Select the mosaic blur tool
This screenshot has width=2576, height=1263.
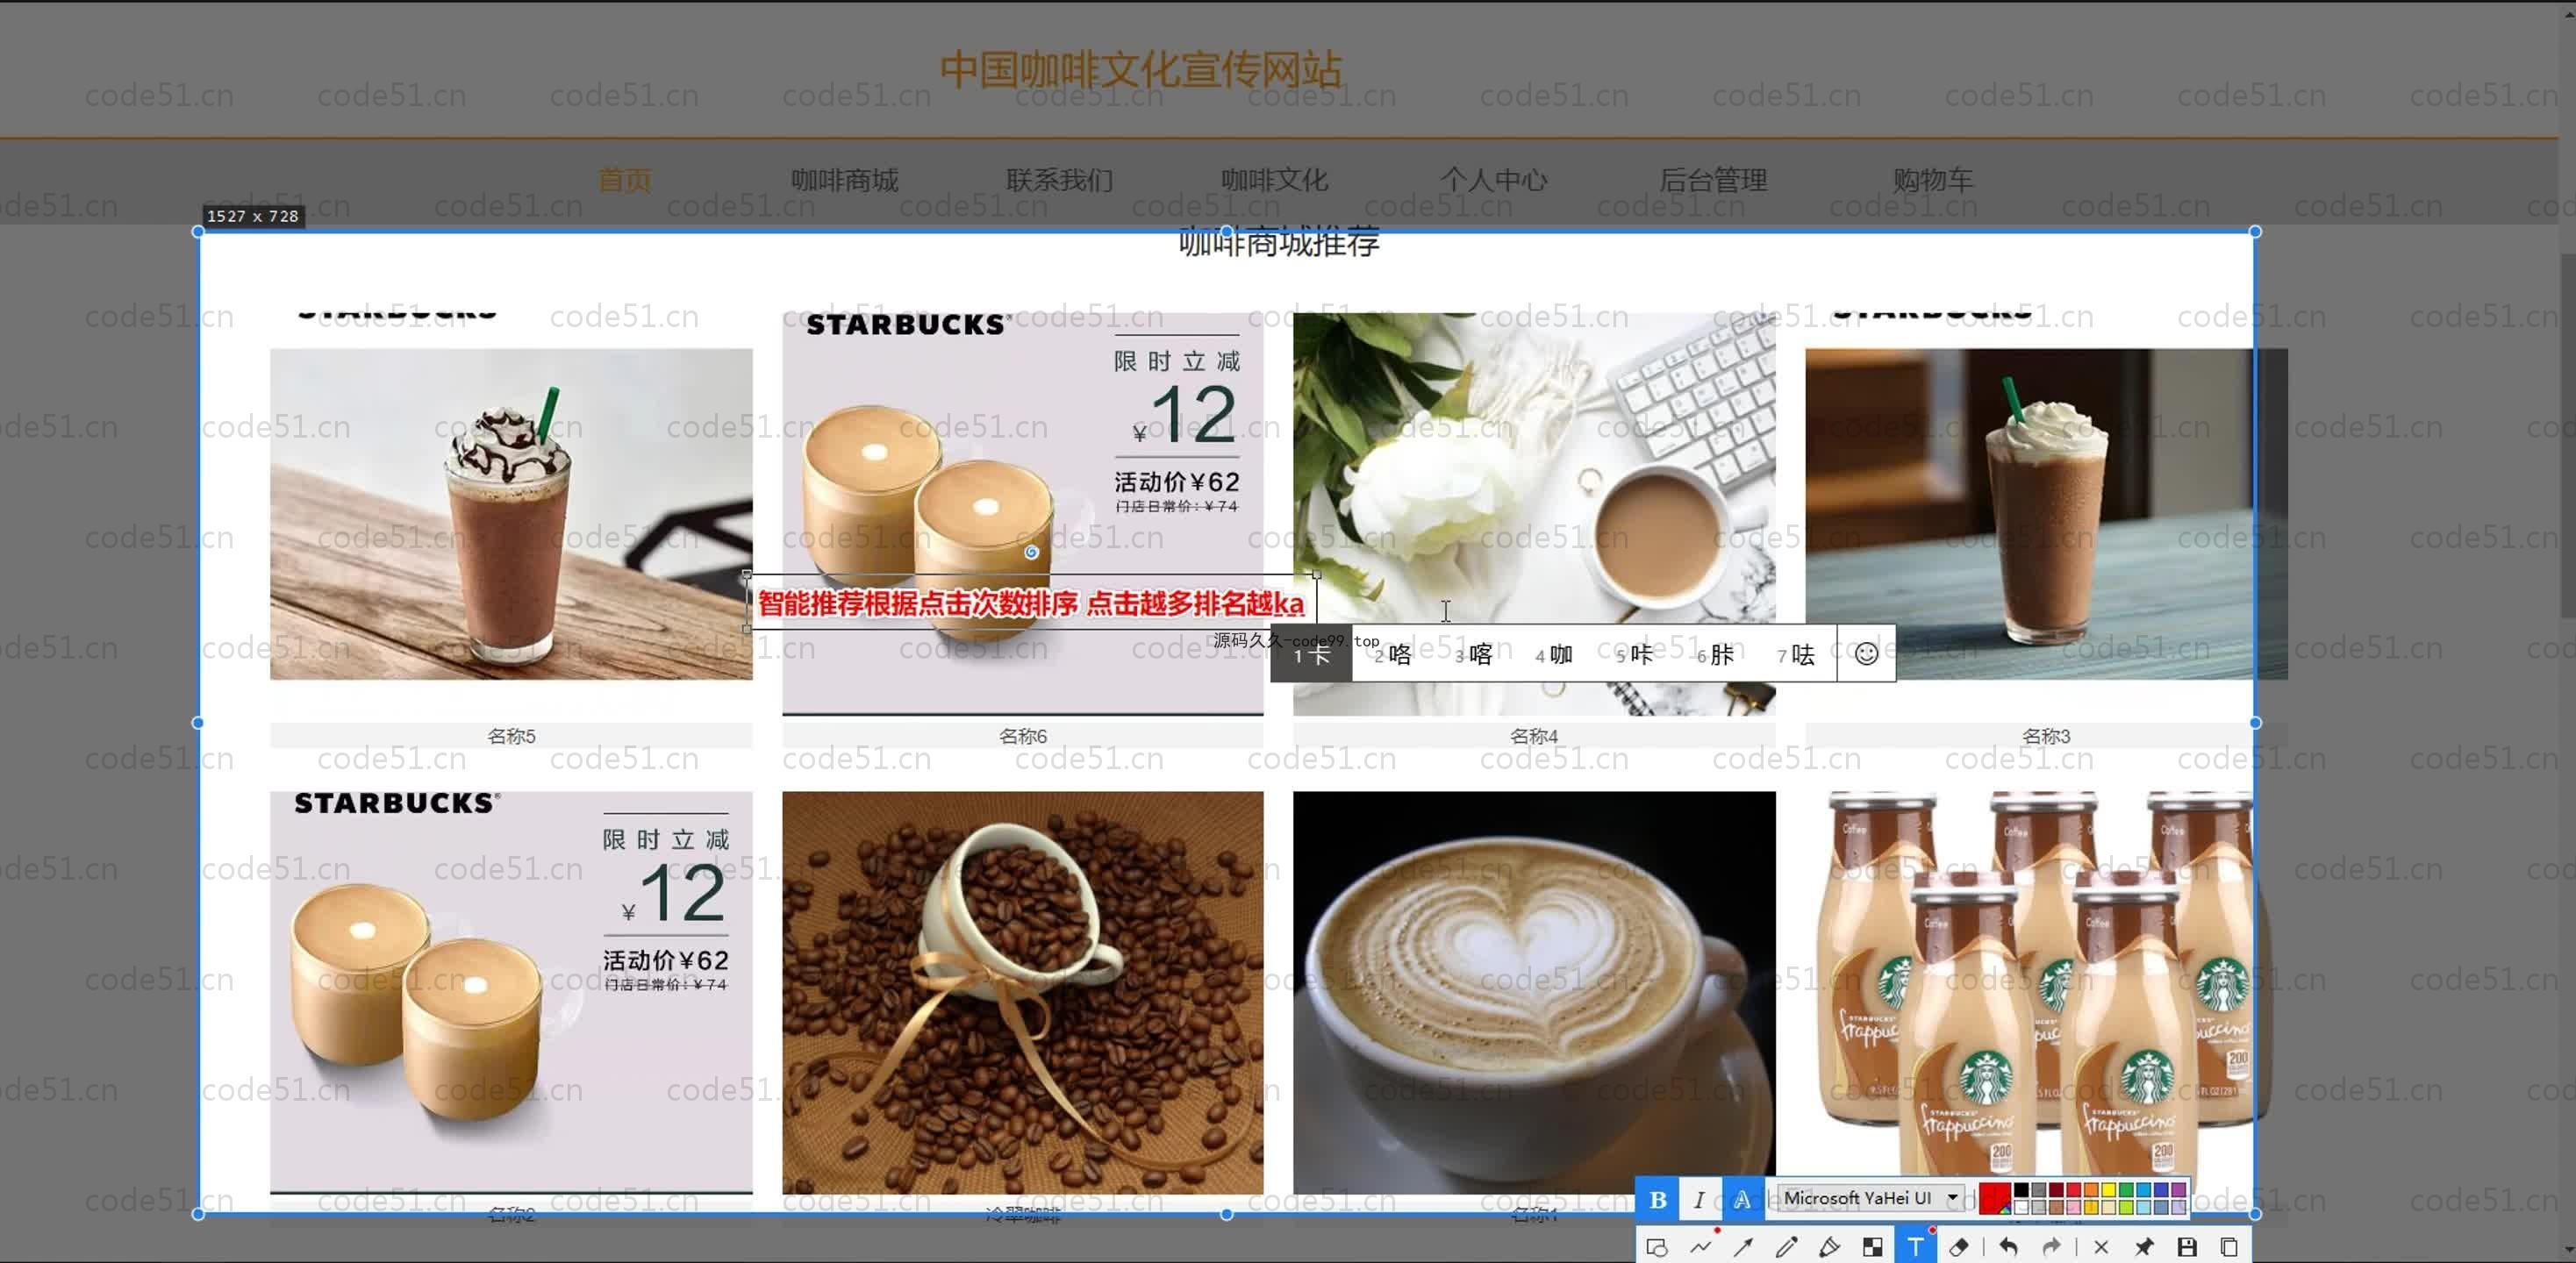1872,1247
